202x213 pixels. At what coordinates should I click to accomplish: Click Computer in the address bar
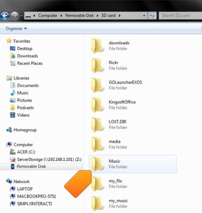(x=48, y=15)
